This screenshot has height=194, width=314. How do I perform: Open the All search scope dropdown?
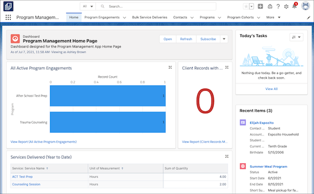click(88, 6)
